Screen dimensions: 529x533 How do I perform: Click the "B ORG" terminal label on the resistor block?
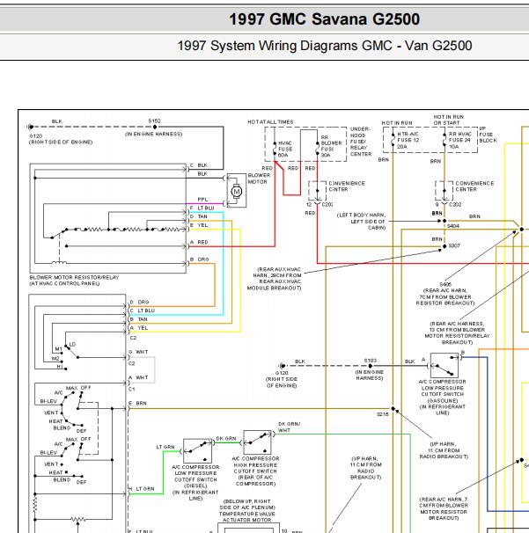199,259
